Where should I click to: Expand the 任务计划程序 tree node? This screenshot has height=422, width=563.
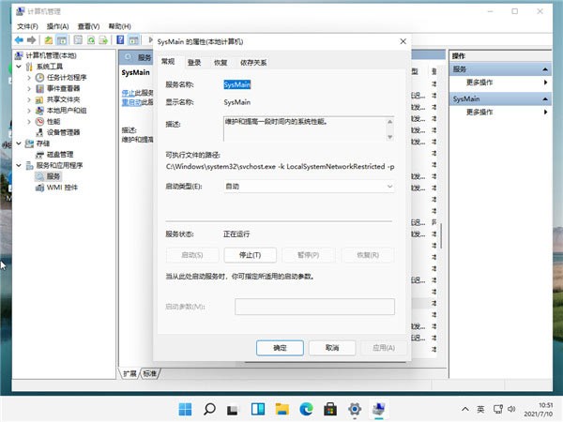coord(29,78)
